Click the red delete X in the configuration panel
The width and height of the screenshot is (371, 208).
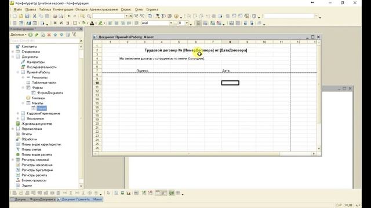pyautogui.click(x=49, y=35)
